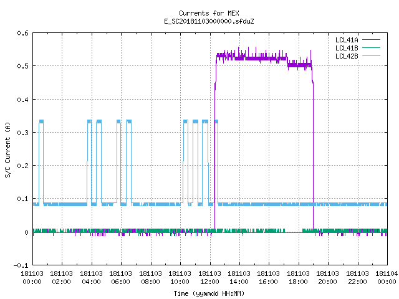Click the LCL42B legend label
Screen dimensions: 399x299
347,56
